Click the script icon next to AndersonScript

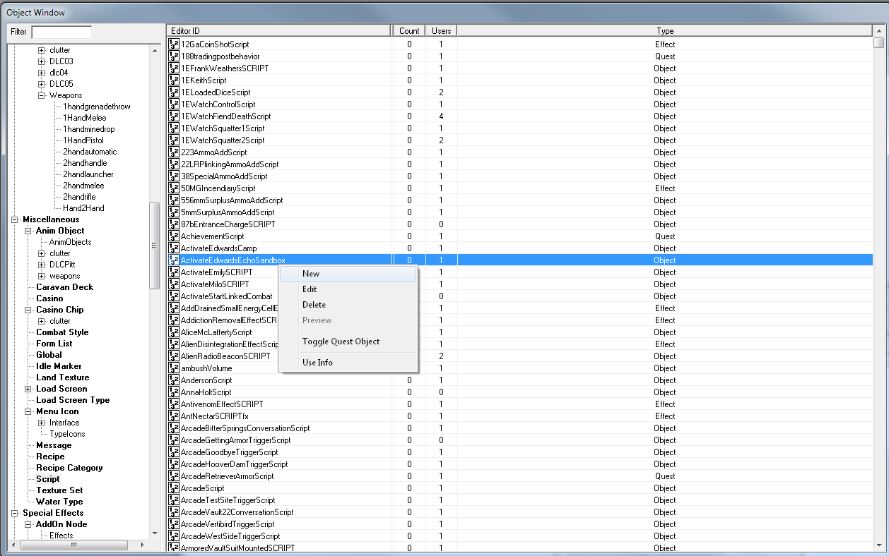(173, 380)
